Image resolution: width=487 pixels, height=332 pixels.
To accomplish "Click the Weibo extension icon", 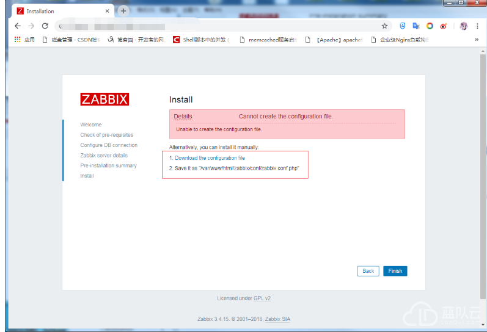I will 443,26.
